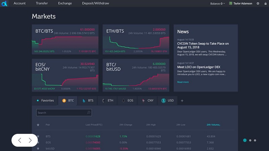Switch to the EOS tab

pos(127,100)
